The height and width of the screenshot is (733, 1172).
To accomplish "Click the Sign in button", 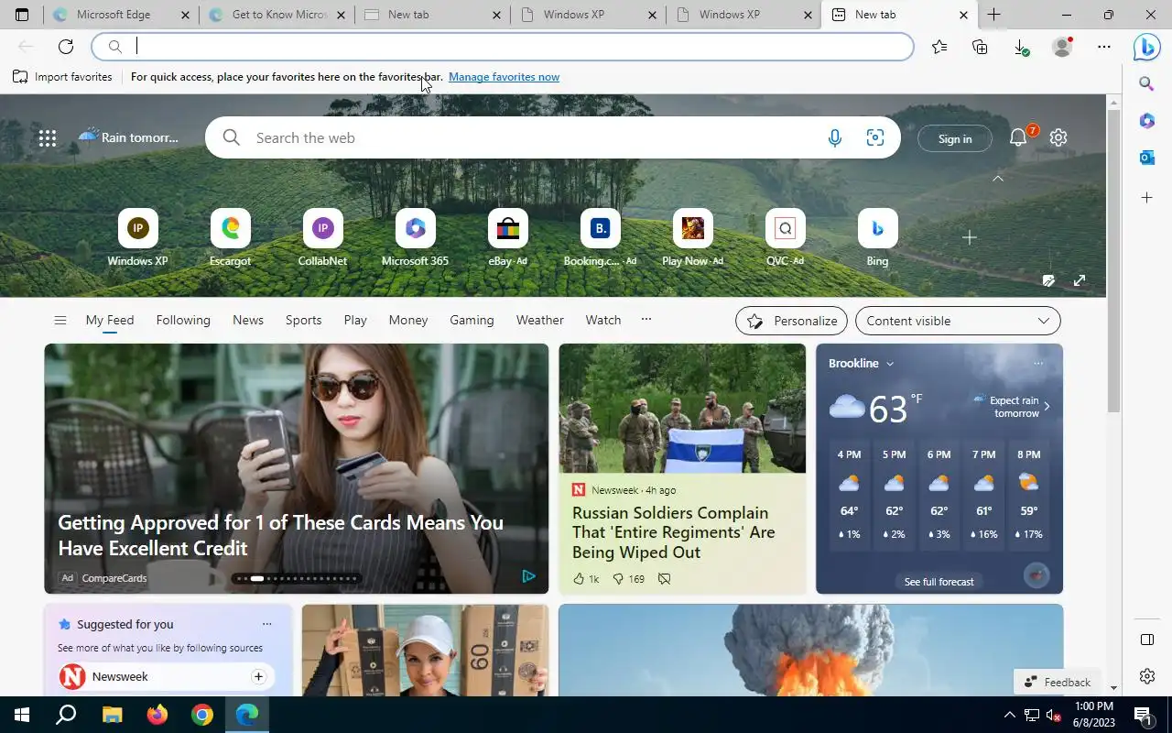I will (x=955, y=138).
